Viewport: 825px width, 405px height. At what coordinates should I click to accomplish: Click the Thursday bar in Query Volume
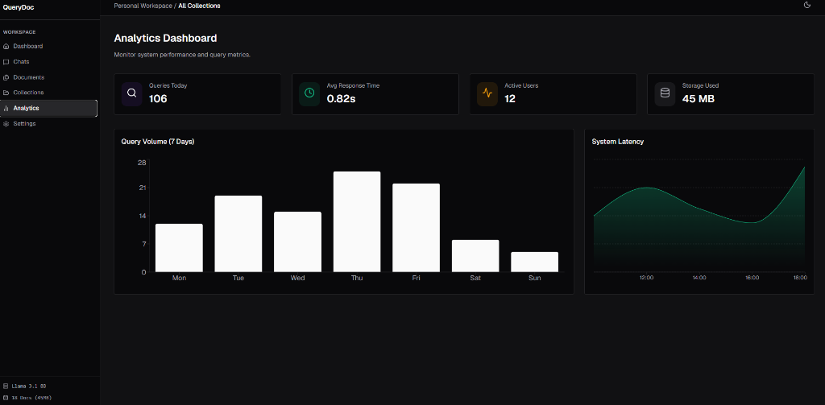point(357,221)
